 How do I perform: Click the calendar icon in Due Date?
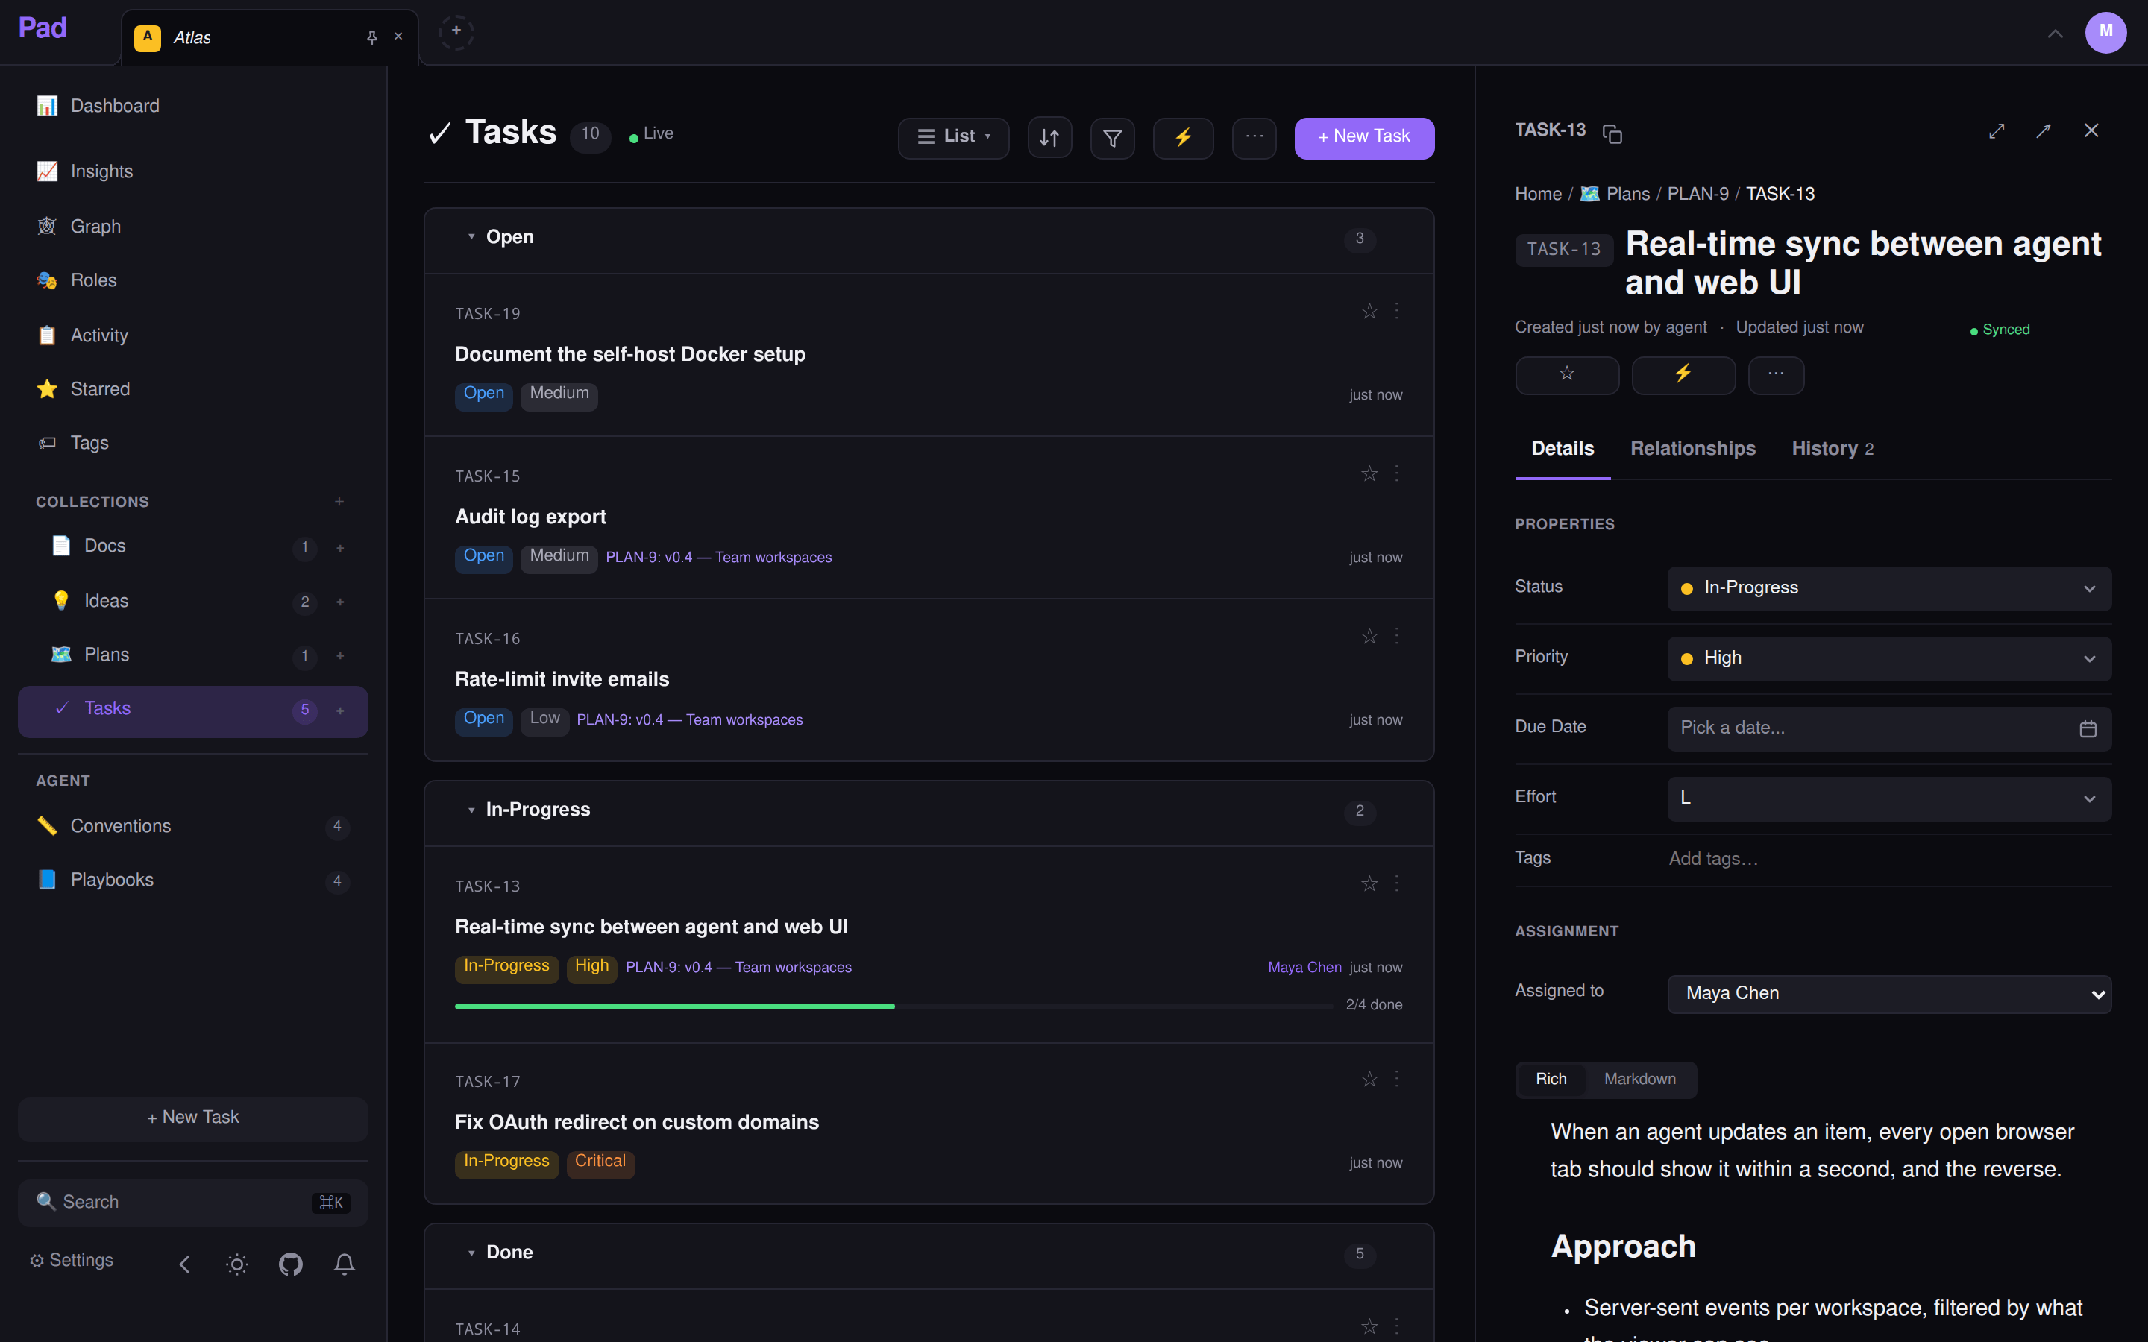click(x=2088, y=728)
